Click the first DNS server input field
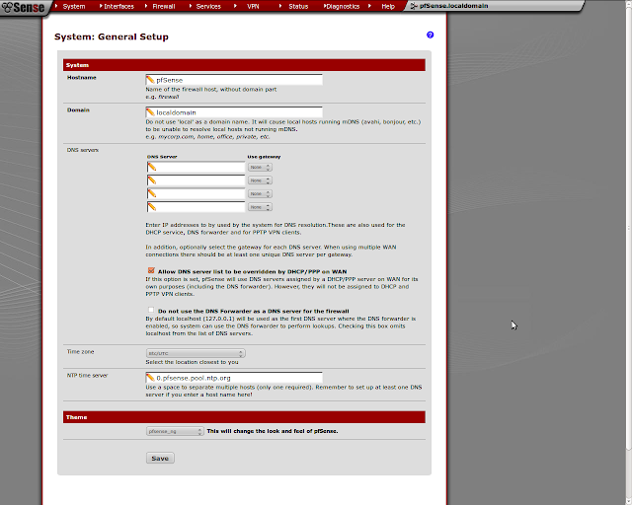Screen dimensions: 632x505 (196, 167)
